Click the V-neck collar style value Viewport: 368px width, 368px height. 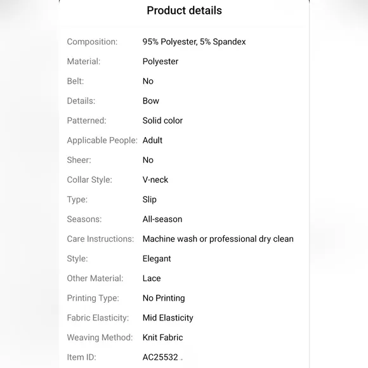point(155,180)
